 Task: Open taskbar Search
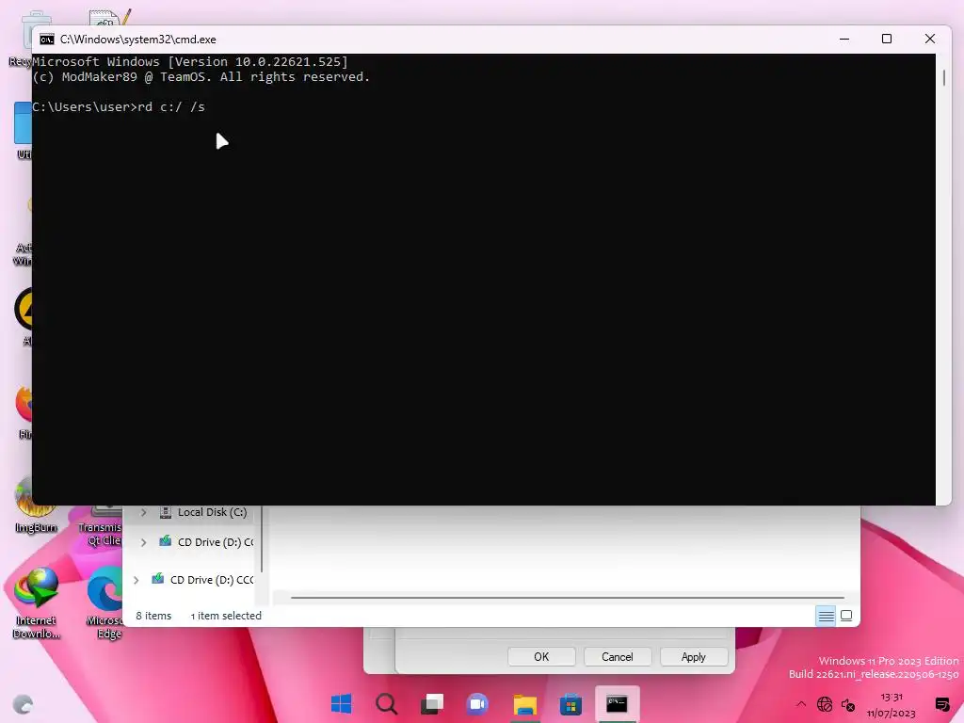387,703
